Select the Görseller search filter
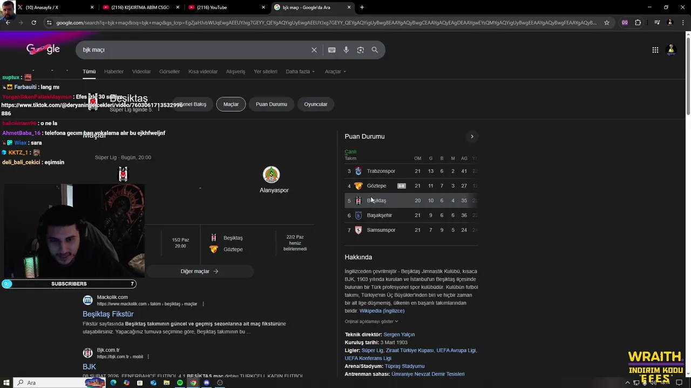This screenshot has width=691, height=388. [170, 71]
